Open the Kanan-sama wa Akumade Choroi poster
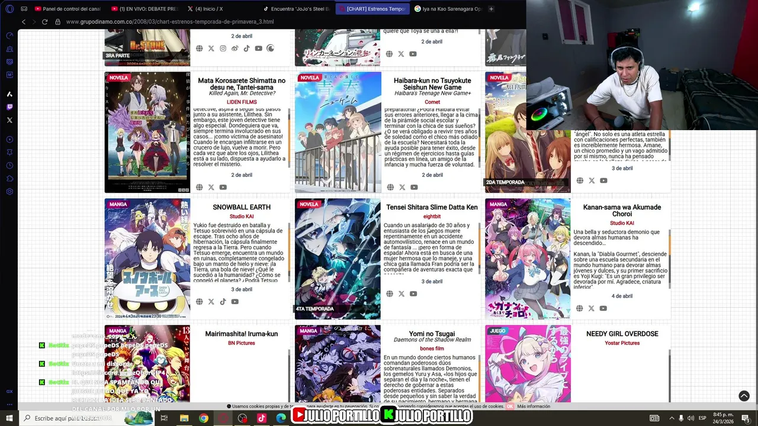The image size is (758, 426). pyautogui.click(x=528, y=259)
